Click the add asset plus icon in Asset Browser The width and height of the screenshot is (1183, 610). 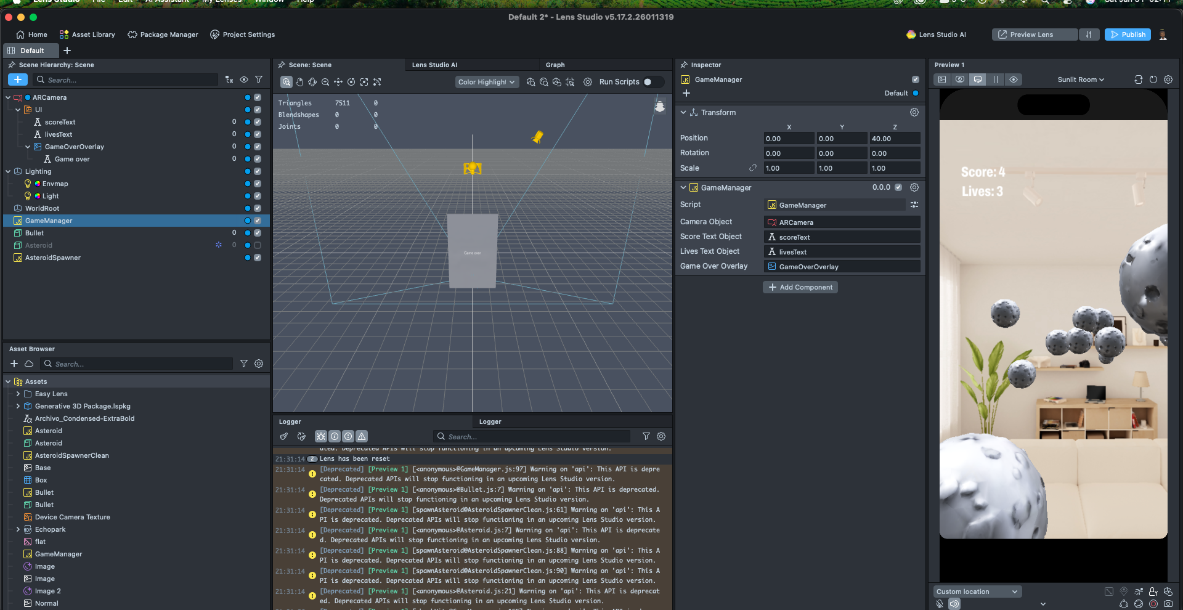coord(14,364)
